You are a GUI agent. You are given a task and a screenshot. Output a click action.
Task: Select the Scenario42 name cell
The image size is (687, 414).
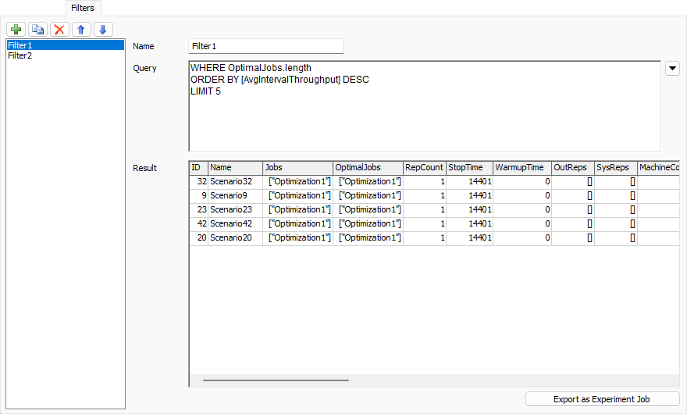pos(234,224)
